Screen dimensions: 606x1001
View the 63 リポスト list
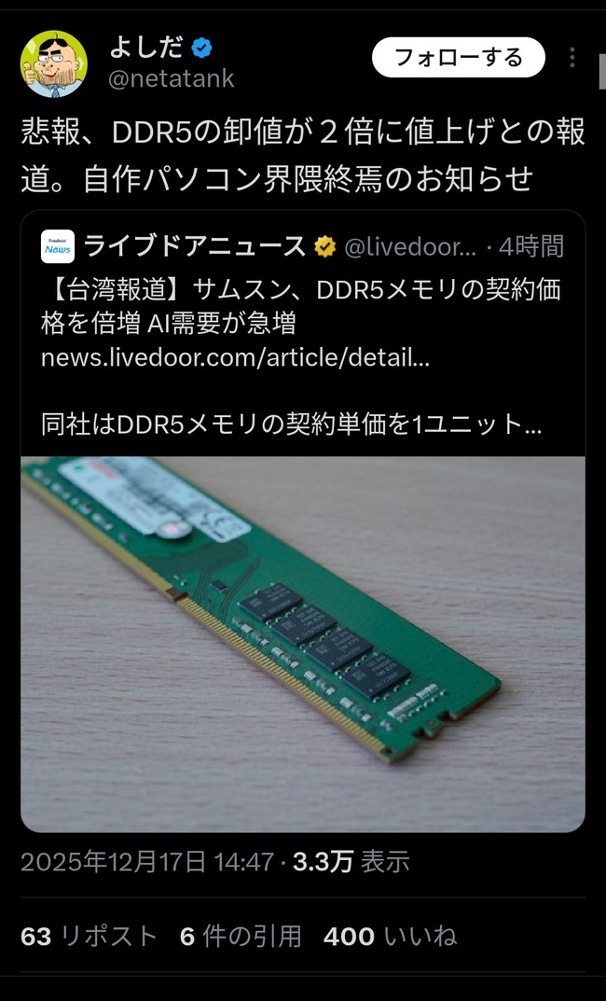(x=89, y=936)
